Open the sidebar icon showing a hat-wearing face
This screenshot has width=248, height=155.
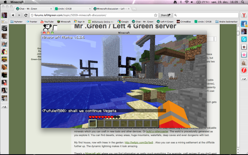pyautogui.click(x=244, y=47)
